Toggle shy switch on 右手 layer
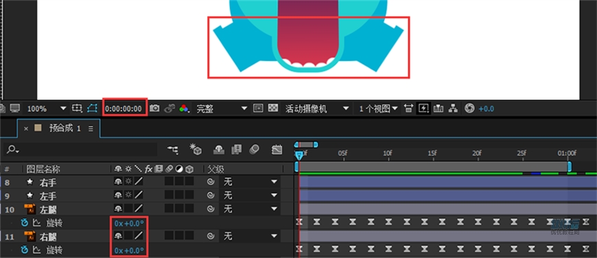The width and height of the screenshot is (597, 258). pyautogui.click(x=118, y=182)
